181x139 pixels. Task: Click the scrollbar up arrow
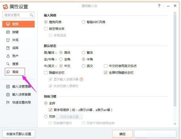(x=175, y=13)
